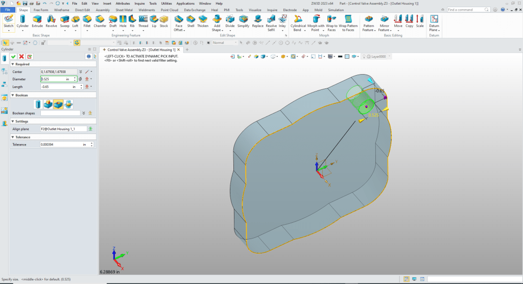Screen dimensions: 523x284
Task: Increase Diameter value using the spinner up arrow
Action: pos(75,78)
